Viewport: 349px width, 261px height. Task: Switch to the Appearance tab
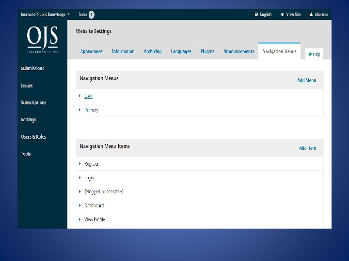point(91,52)
